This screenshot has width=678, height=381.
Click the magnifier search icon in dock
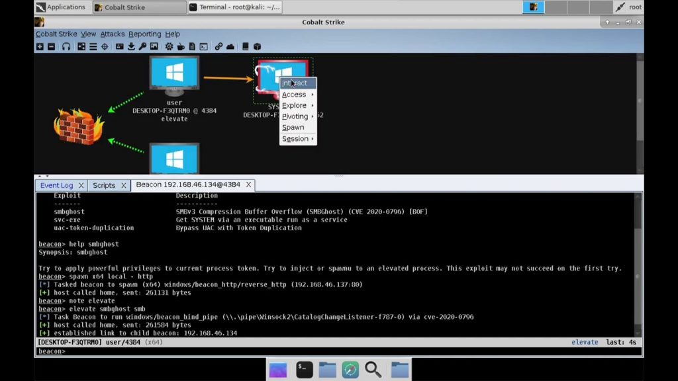[373, 370]
